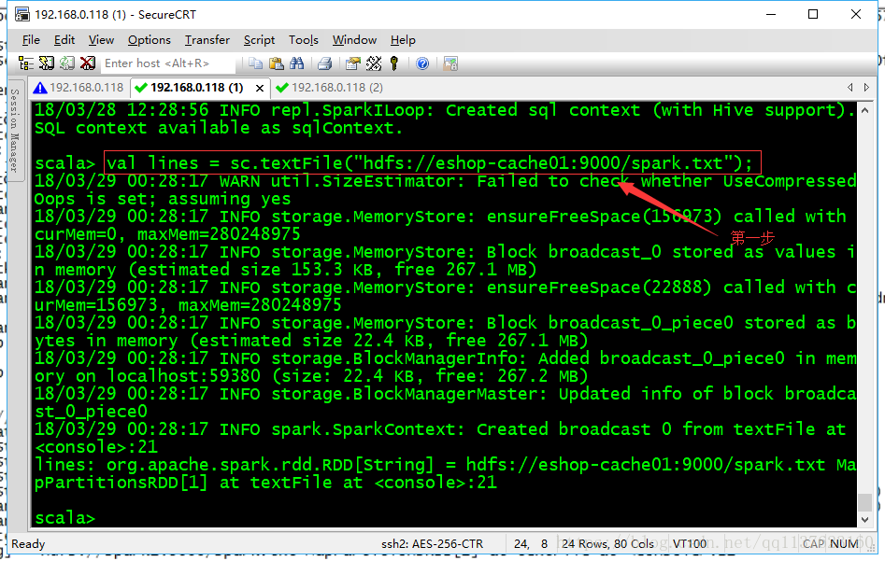The width and height of the screenshot is (885, 561).
Task: Click the Print icon
Action: [x=324, y=63]
